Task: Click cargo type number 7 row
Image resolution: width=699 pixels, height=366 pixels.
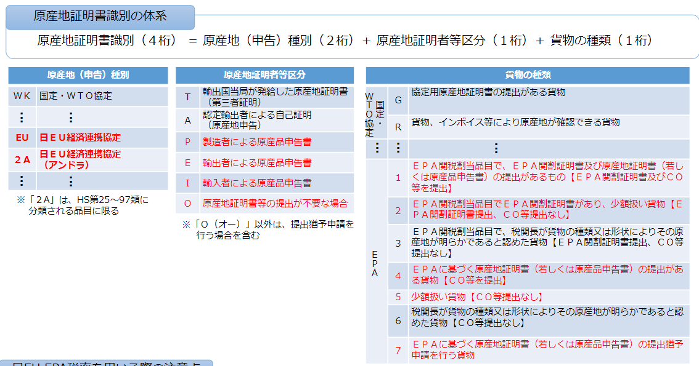Action: click(539, 351)
